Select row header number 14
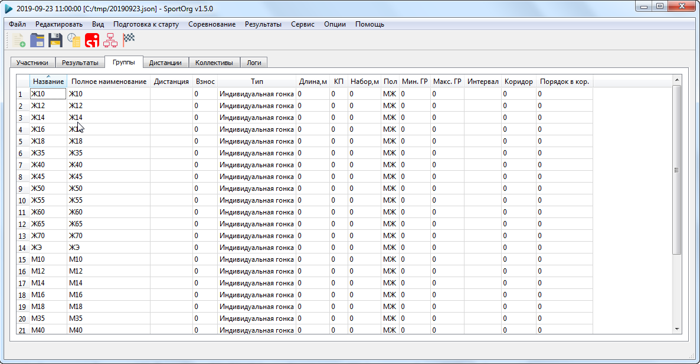 coord(22,248)
